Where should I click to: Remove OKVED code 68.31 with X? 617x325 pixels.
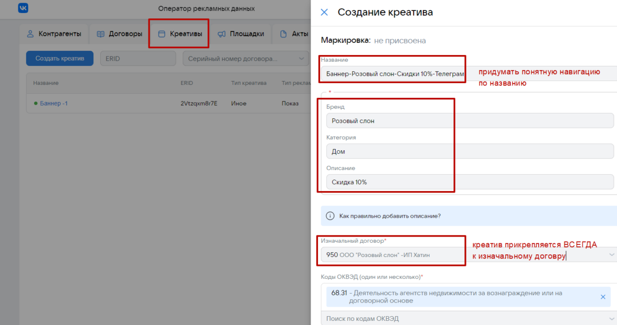603,297
